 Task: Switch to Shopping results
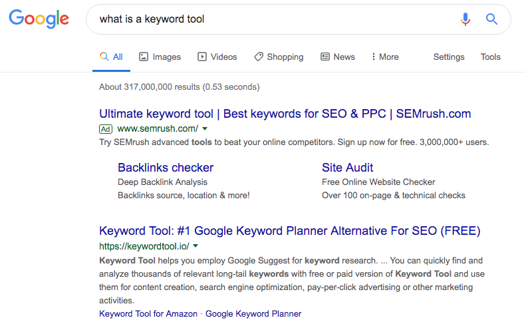click(279, 57)
